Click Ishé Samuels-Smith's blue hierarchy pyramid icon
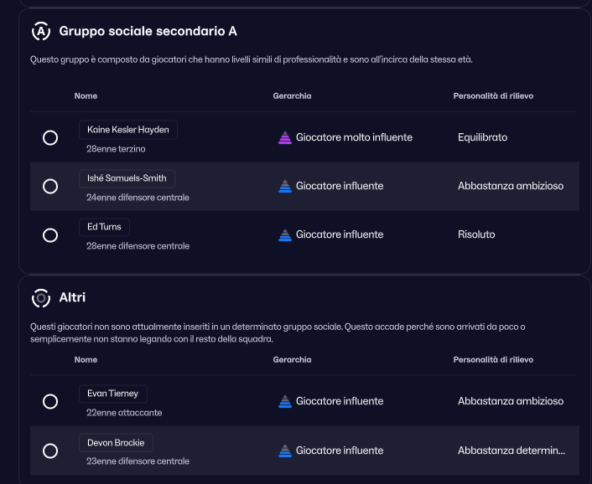Image resolution: width=592 pixels, height=484 pixels. coord(285,186)
